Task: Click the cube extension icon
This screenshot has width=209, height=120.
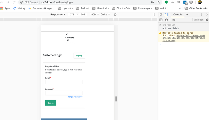Action: click(191, 2)
